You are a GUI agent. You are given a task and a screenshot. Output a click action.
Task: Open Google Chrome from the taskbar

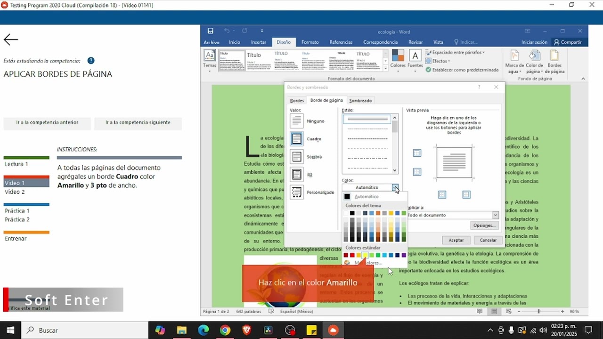225,331
